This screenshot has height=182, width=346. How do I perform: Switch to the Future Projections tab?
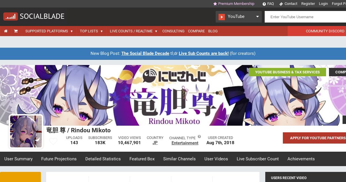point(59,159)
